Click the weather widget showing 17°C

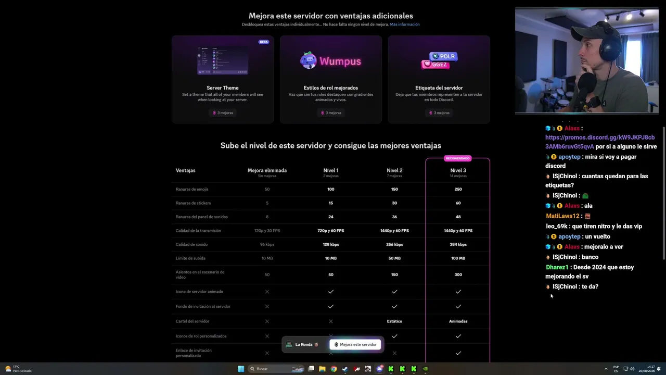pos(18,369)
